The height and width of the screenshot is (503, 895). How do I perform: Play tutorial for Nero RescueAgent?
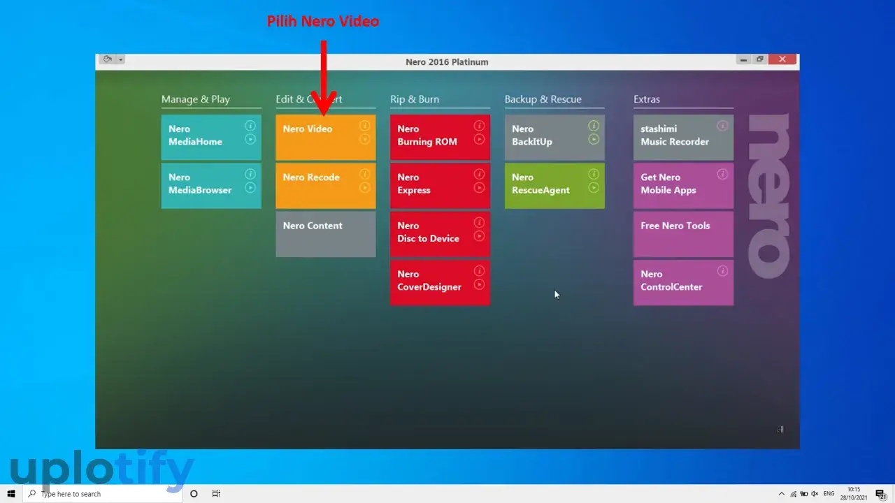coord(594,187)
